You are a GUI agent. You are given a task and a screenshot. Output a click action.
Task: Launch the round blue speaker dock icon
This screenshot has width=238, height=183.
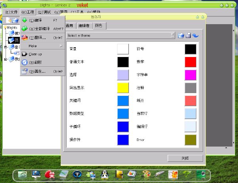pyautogui.click(x=77, y=174)
